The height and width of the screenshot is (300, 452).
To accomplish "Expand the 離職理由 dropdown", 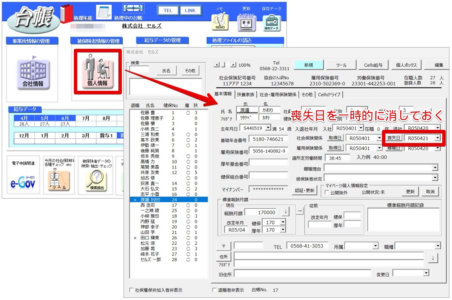I will point(435,168).
